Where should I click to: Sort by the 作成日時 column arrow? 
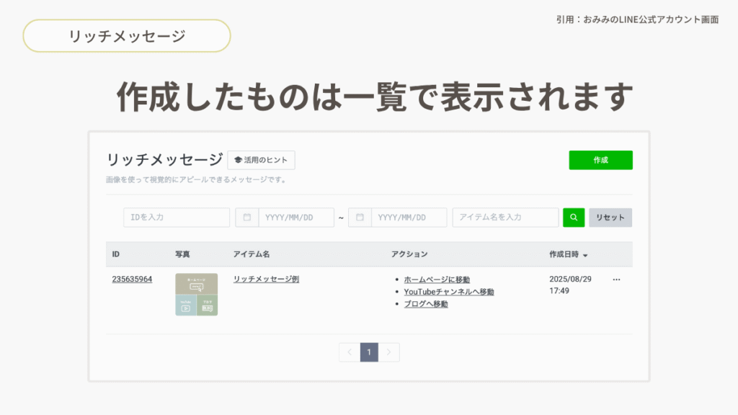click(585, 255)
